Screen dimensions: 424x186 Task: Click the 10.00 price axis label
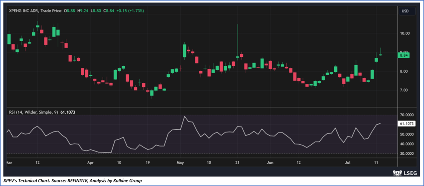pyautogui.click(x=405, y=33)
